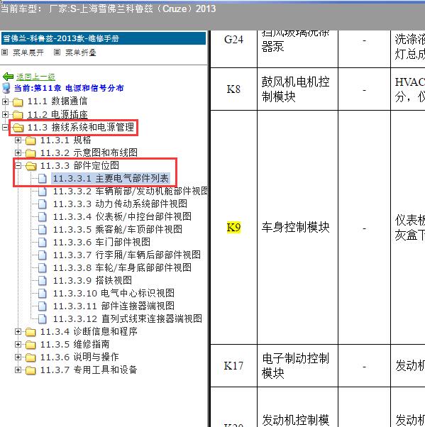Screen dimensions: 425x427
Task: Click the 11.3.3.6 车门部件视图 page icon
Action: click(43, 243)
